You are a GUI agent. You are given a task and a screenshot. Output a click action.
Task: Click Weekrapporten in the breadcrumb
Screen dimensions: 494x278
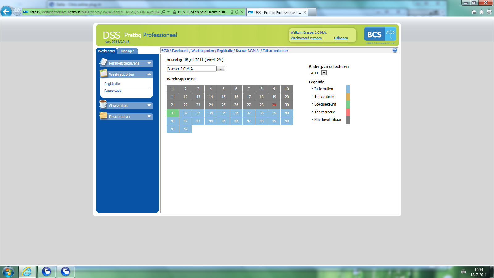[203, 51]
